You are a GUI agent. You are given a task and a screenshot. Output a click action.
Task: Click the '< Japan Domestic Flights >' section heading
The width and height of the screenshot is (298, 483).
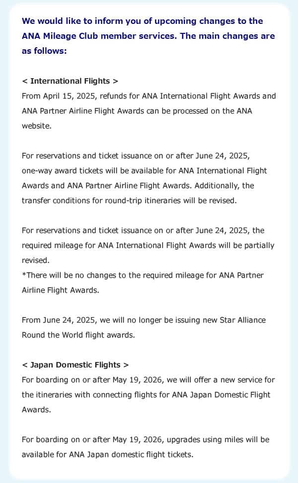click(x=75, y=364)
